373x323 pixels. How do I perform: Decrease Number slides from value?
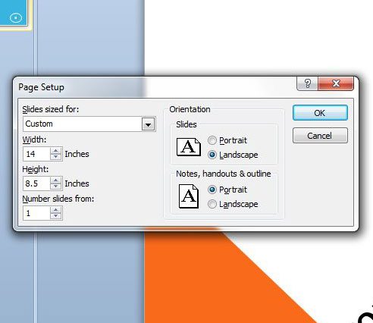[56, 216]
